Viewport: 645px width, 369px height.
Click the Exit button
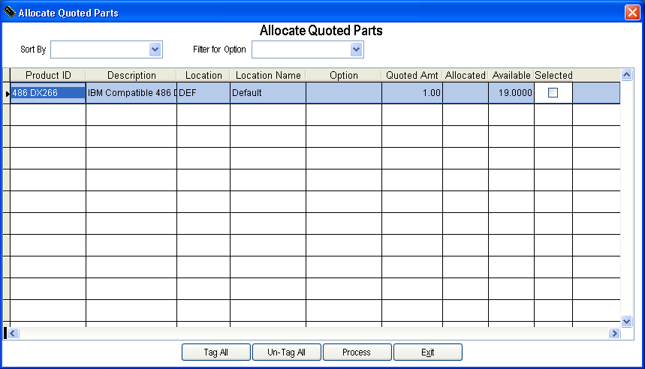click(x=428, y=352)
